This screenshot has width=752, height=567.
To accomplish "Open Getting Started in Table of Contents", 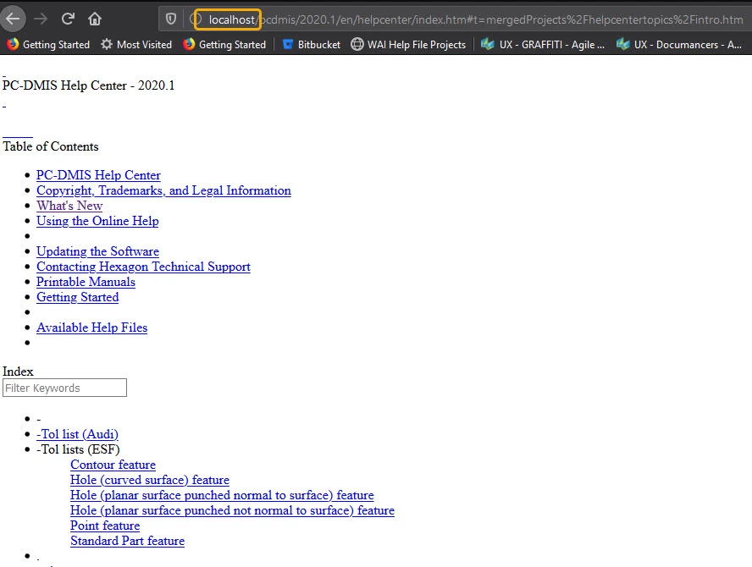I will [78, 297].
